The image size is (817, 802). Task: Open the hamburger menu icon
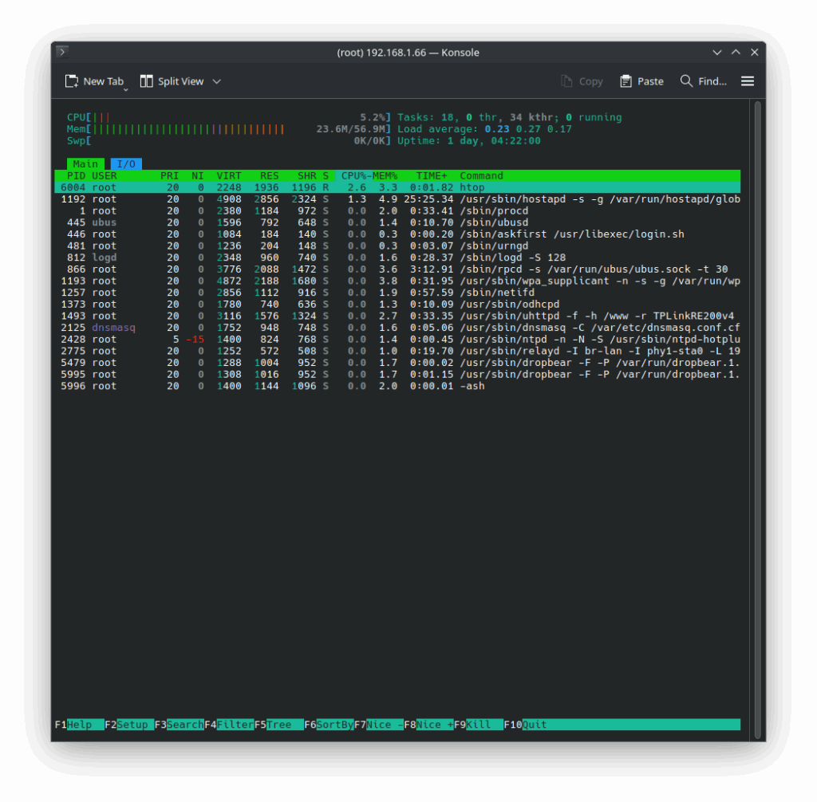748,81
